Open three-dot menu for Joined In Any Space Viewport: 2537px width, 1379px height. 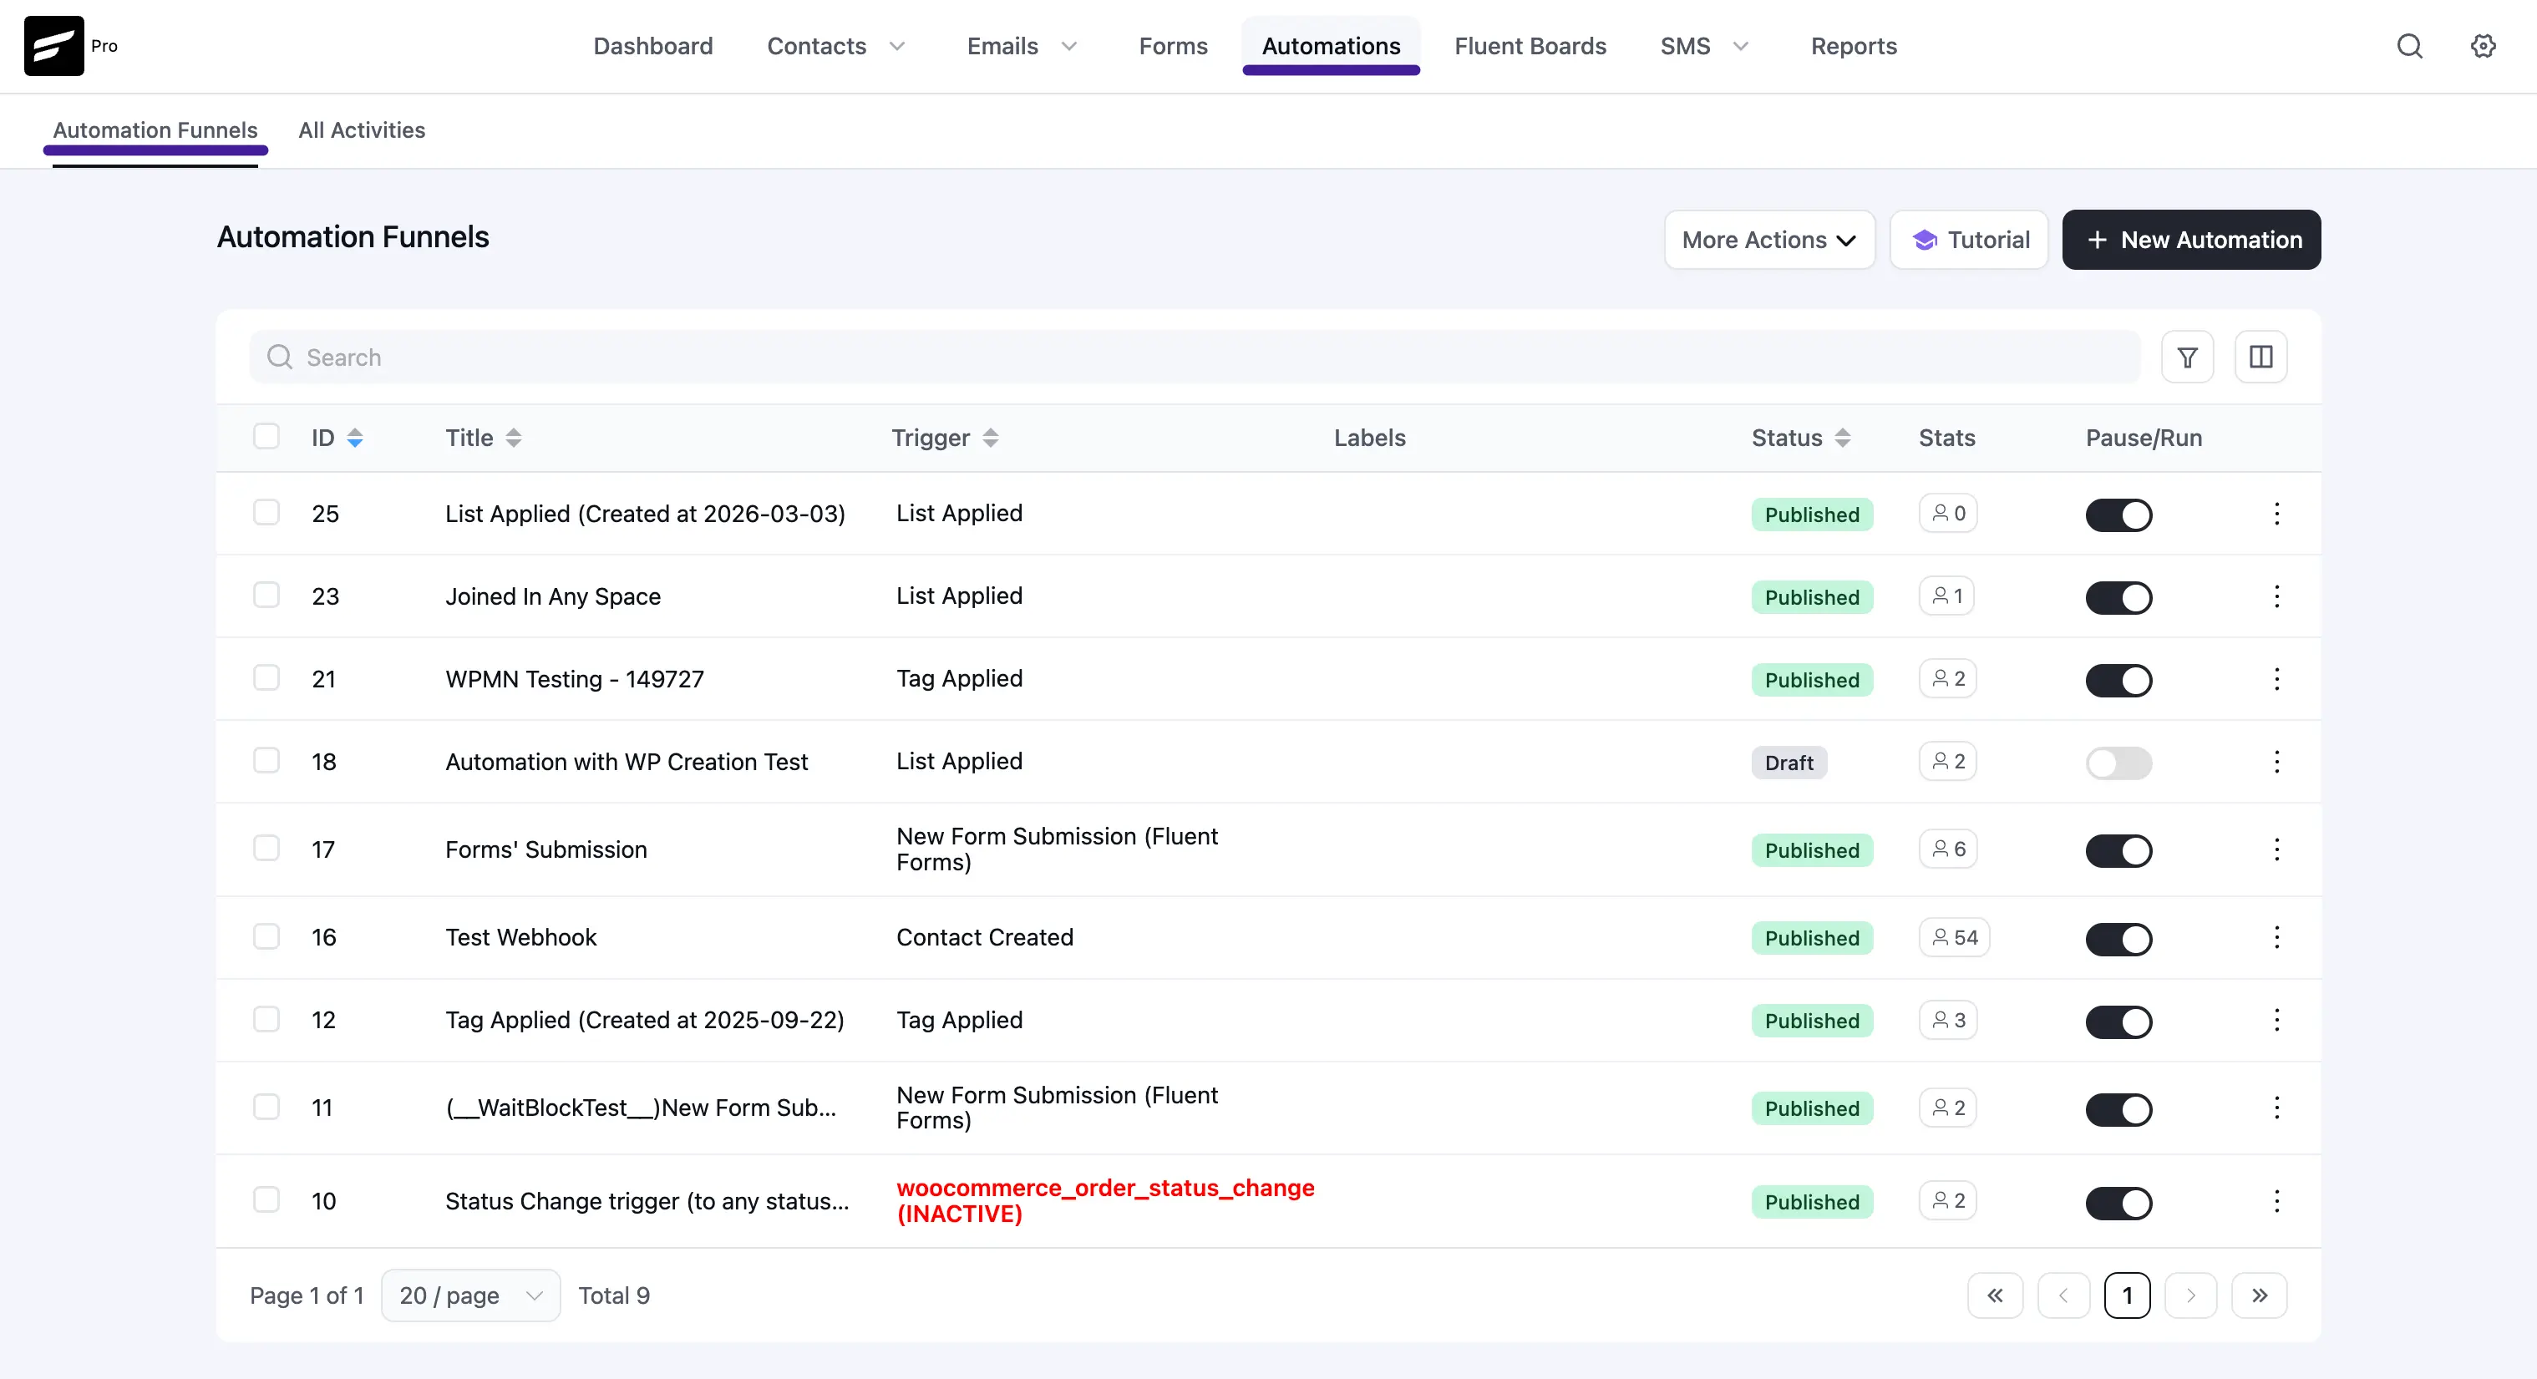(2276, 596)
